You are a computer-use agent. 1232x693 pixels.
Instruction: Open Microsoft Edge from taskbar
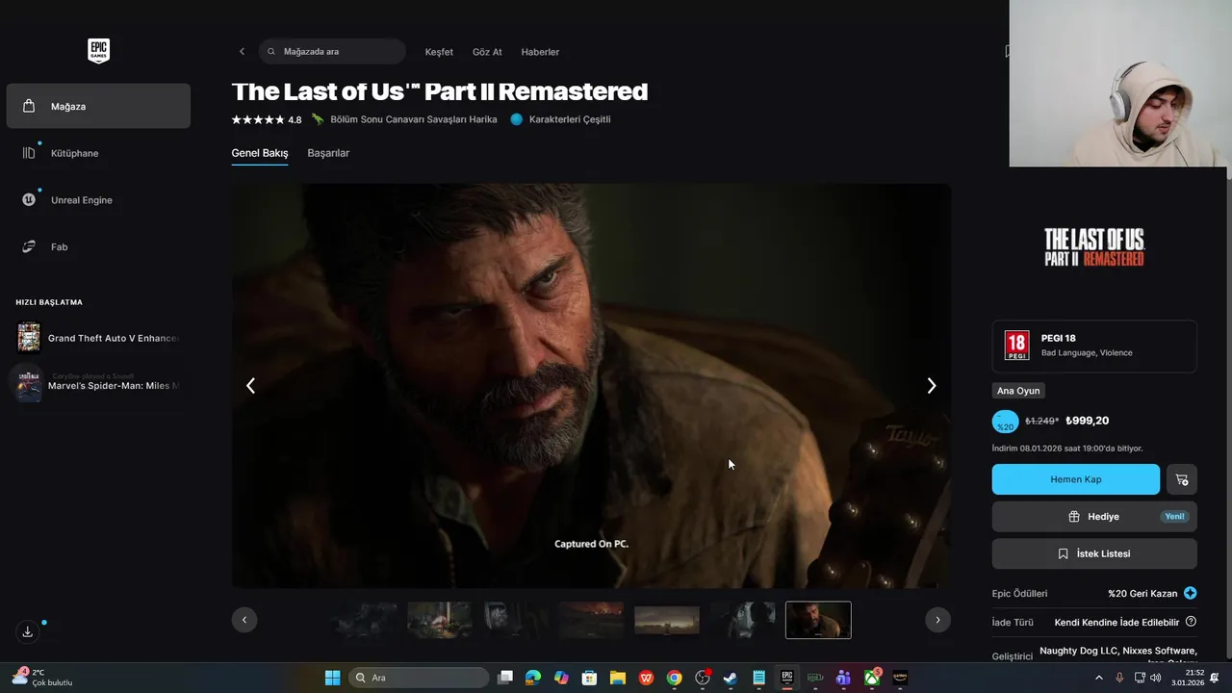[533, 678]
